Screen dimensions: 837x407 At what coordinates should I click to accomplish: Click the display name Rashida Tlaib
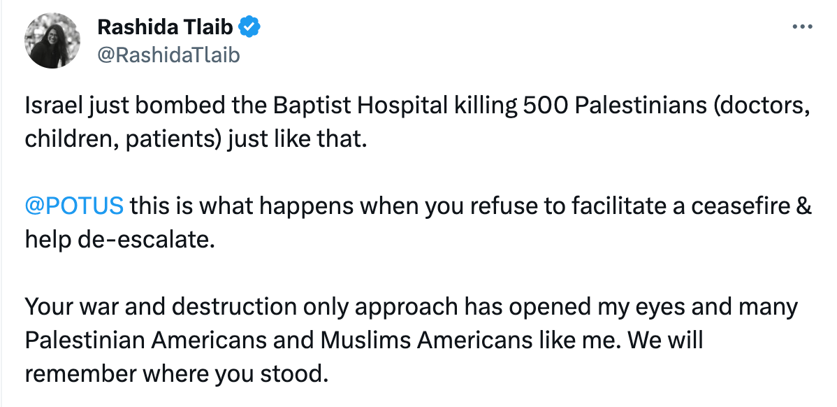pyautogui.click(x=166, y=28)
